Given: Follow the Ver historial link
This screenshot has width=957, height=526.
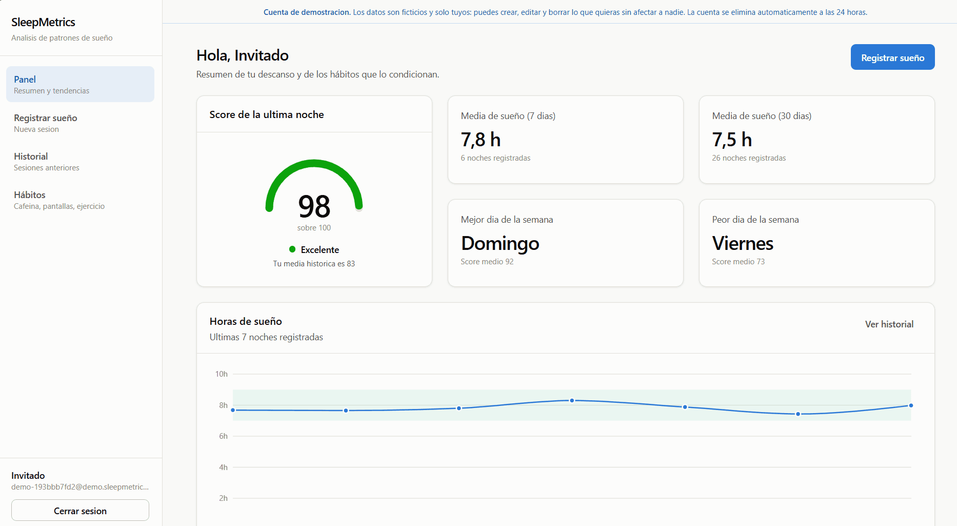Looking at the screenshot, I should tap(889, 324).
